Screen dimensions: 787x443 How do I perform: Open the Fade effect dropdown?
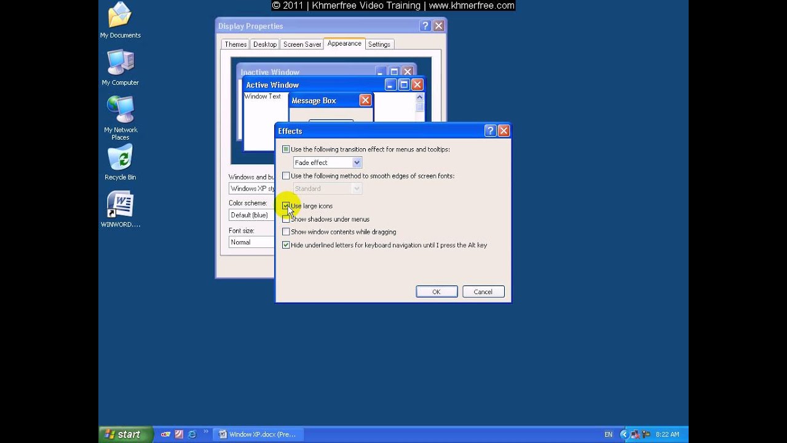point(357,162)
